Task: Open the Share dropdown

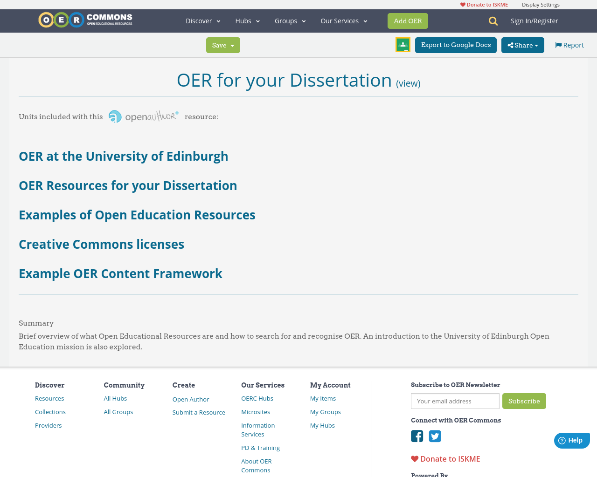Action: 522,45
